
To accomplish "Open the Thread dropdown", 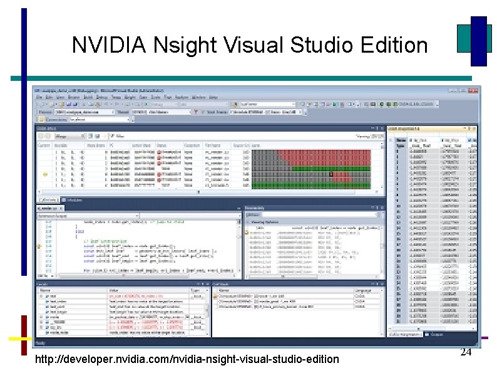I will coord(161,112).
